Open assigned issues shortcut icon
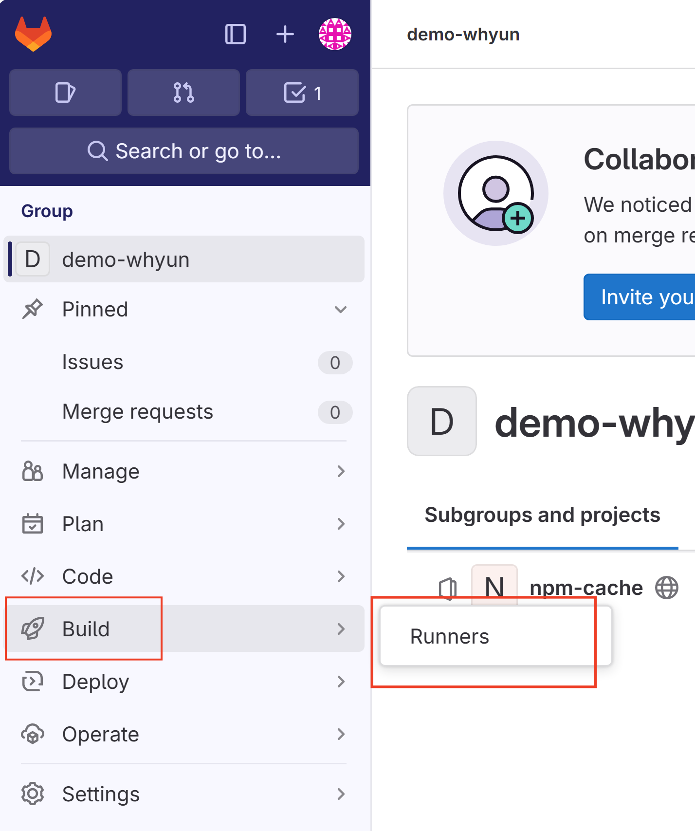 (x=65, y=92)
